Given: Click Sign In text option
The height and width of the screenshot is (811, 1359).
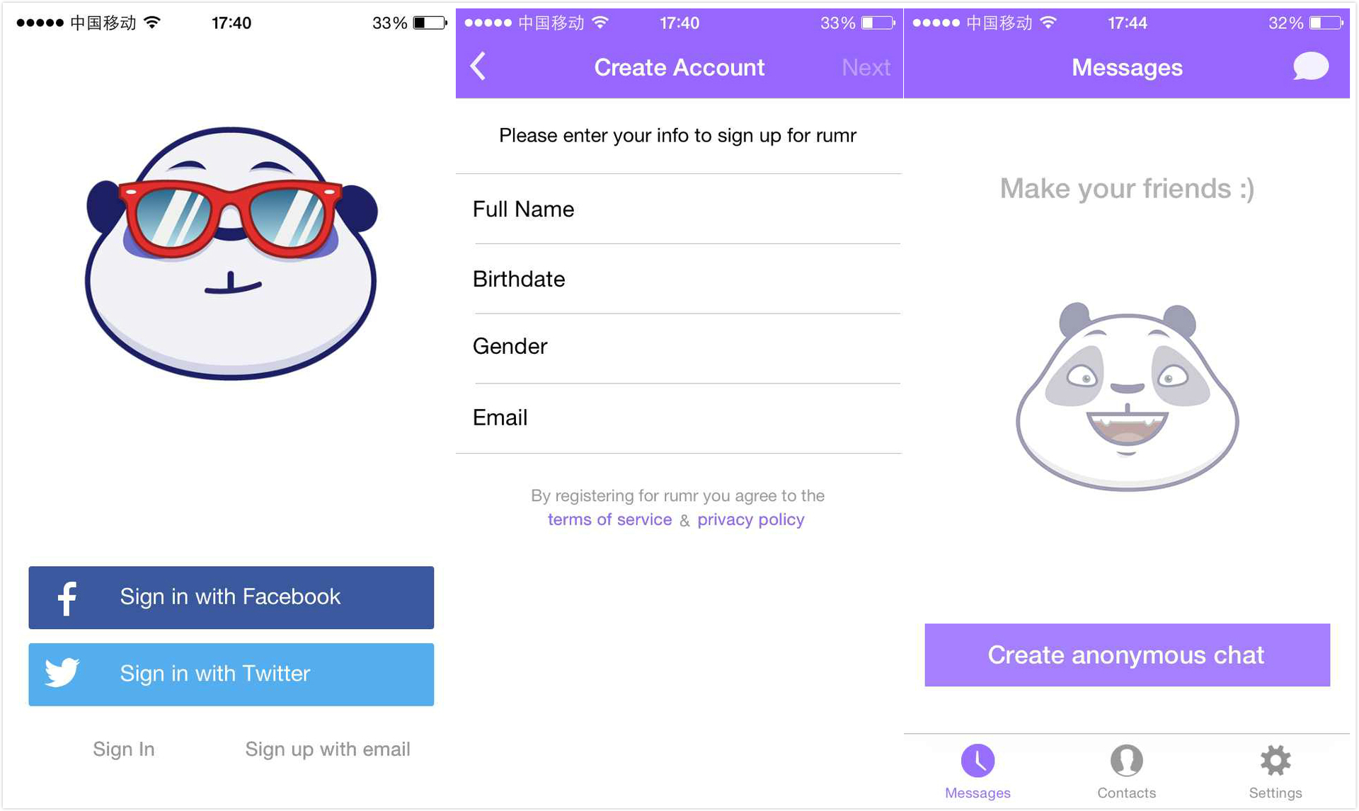Looking at the screenshot, I should coord(125,747).
